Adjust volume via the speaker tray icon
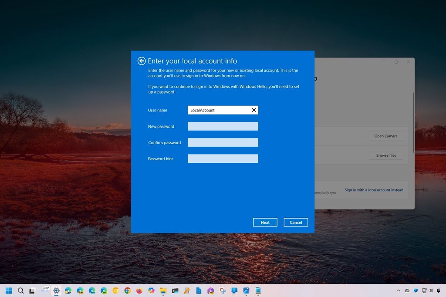 [x=430, y=290]
